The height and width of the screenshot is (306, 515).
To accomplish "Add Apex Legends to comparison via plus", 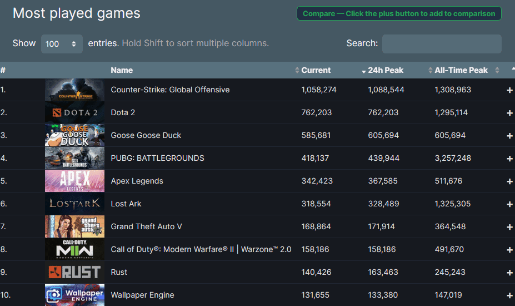I will click(x=509, y=181).
